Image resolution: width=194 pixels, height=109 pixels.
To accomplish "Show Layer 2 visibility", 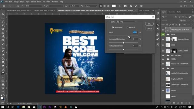I will [x=163, y=96].
